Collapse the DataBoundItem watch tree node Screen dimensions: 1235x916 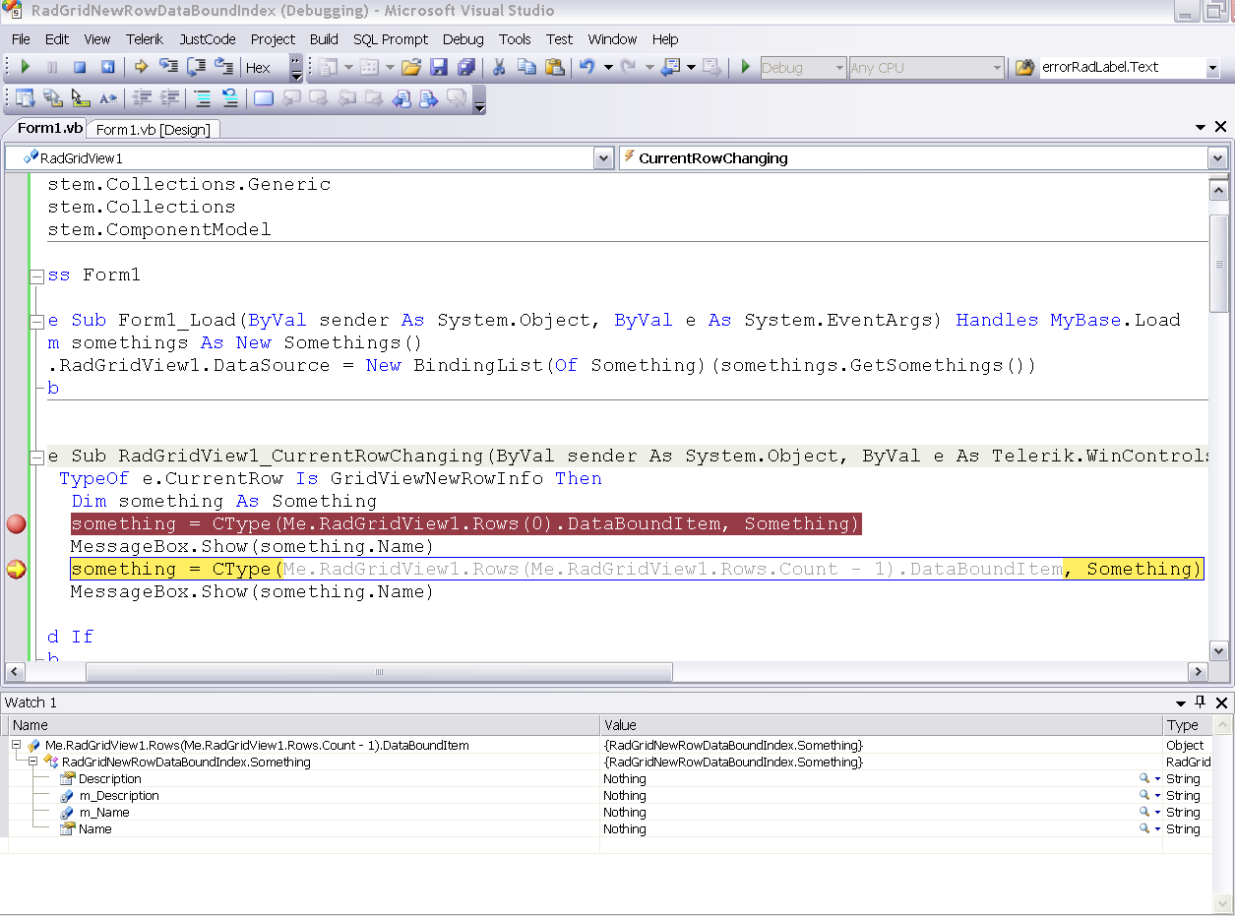click(17, 746)
